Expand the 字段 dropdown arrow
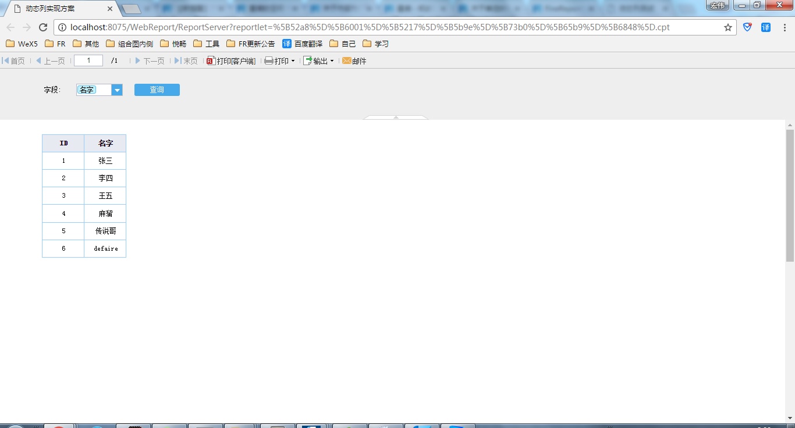The image size is (795, 428). pos(117,90)
